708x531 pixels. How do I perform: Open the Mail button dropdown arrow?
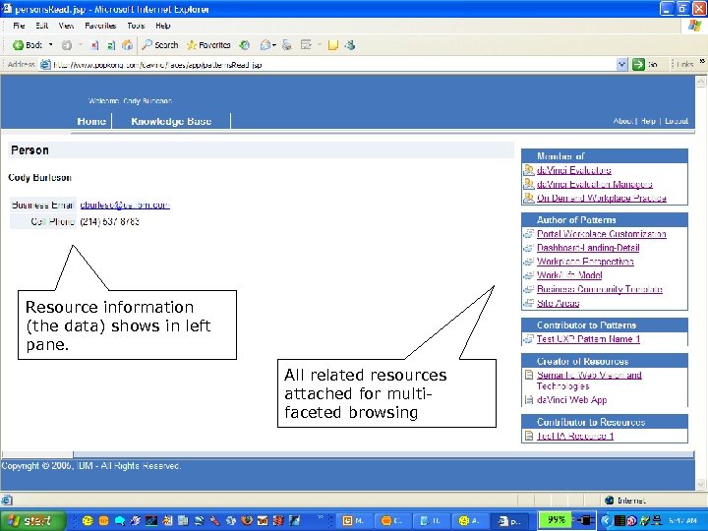pos(274,45)
